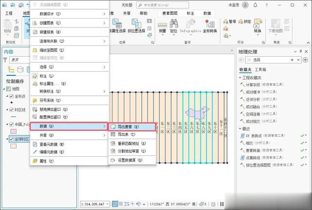Click the 坐标转换 coordinate conversion tool
The height and width of the screenshot is (210, 312).
[x=210, y=26]
